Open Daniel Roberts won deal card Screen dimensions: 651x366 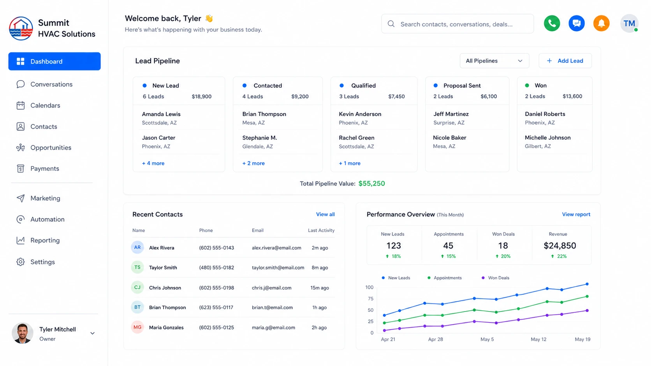tap(554, 118)
